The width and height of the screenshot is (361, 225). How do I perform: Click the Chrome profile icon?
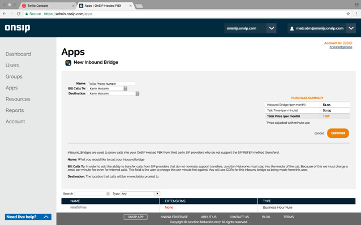point(356,5)
